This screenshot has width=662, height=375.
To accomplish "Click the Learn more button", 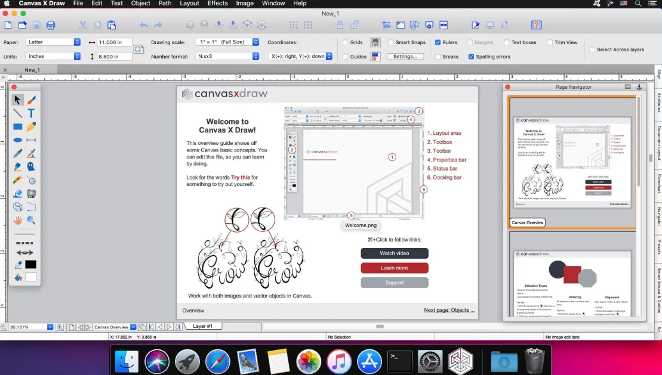I will point(395,268).
